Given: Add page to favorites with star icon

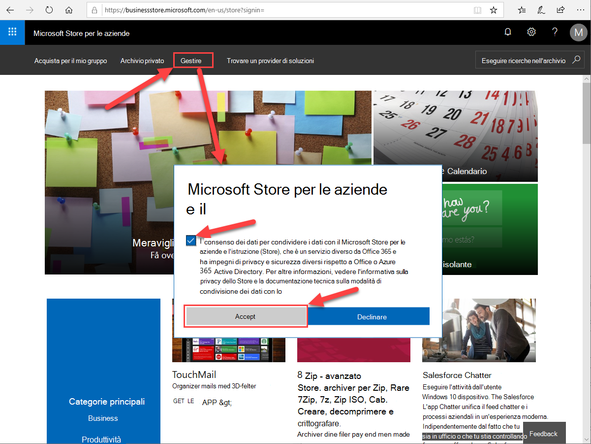Looking at the screenshot, I should pyautogui.click(x=493, y=9).
